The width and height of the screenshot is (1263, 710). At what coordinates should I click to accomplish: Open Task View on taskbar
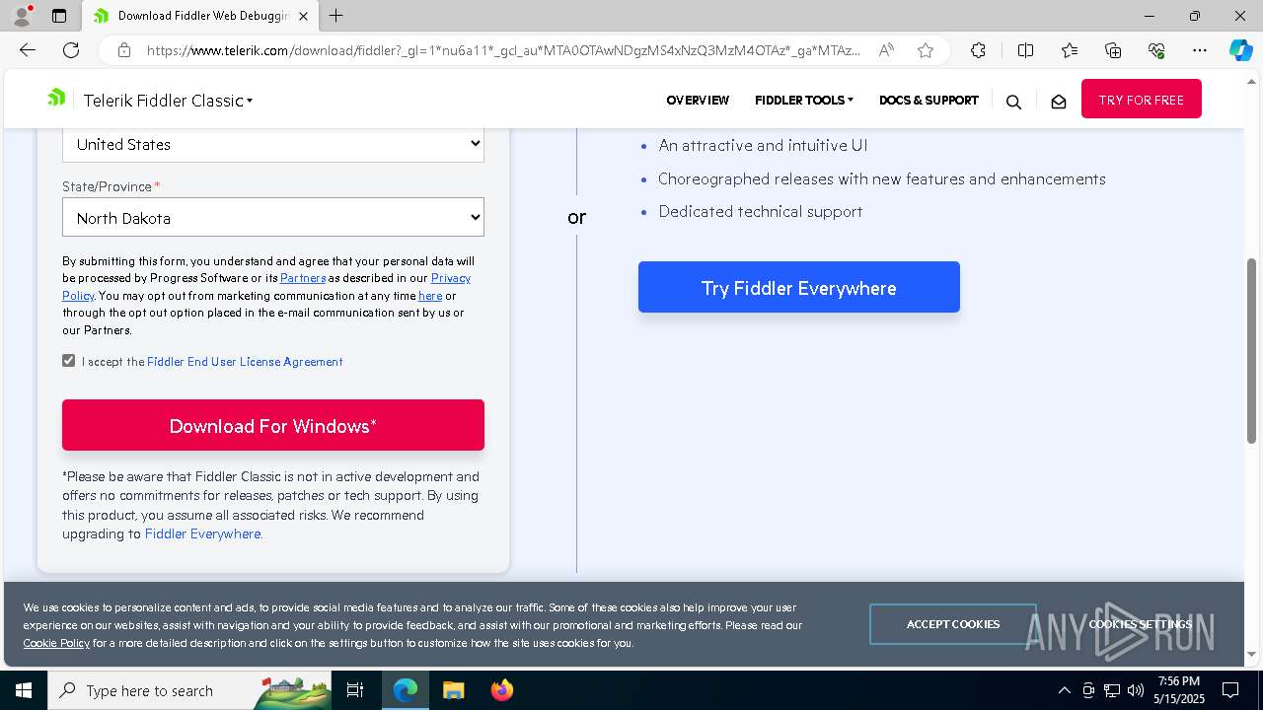click(355, 690)
